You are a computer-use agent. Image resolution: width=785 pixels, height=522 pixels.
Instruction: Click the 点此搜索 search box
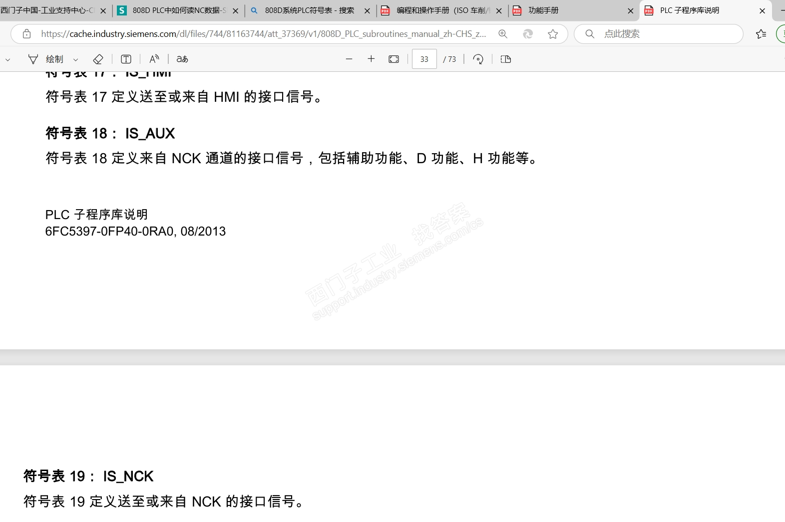659,34
